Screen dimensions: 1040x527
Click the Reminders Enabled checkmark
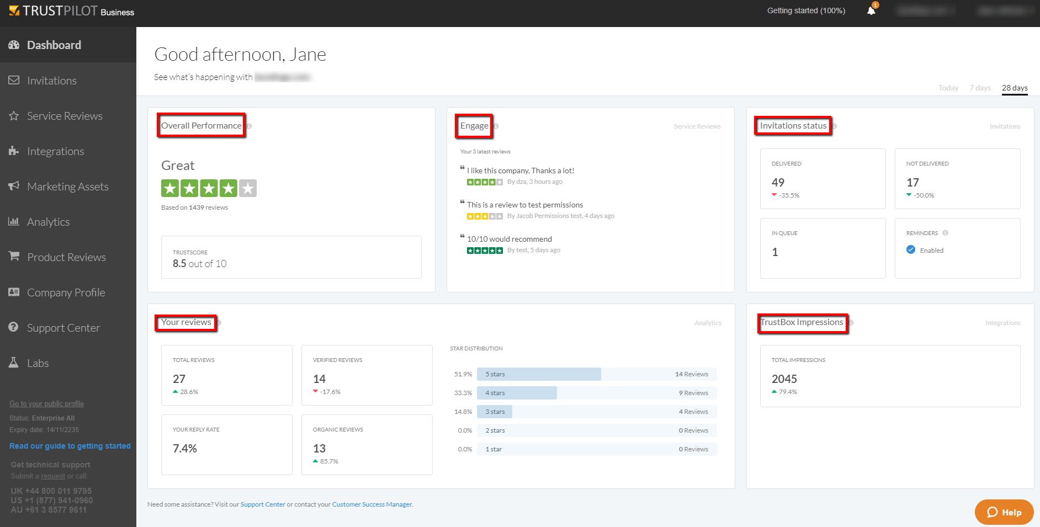click(x=911, y=250)
